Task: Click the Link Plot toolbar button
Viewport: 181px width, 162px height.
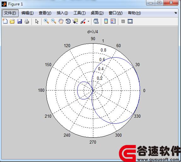Action: (96, 21)
